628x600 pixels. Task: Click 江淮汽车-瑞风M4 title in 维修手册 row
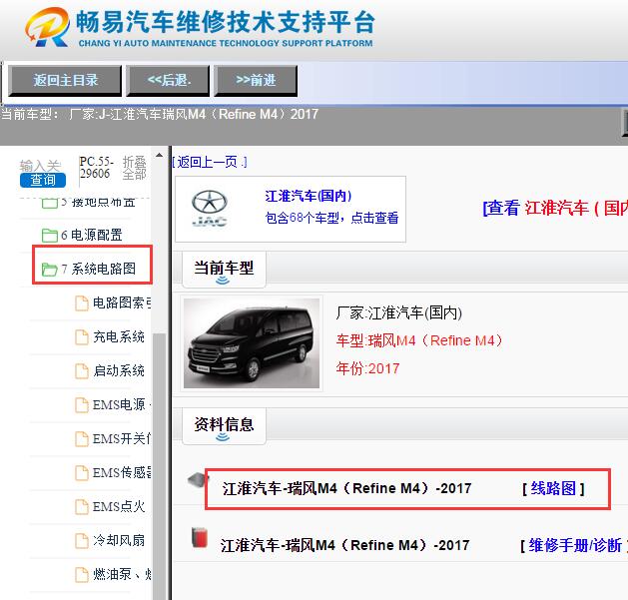point(344,545)
